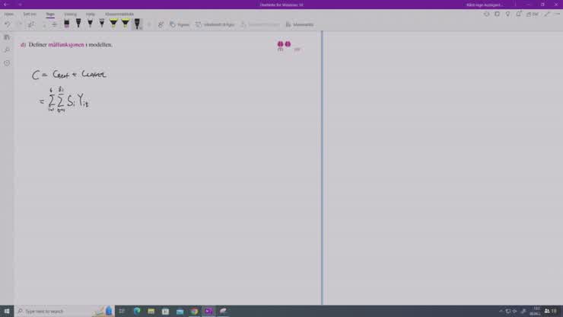Switch to the Sett inn tab

(x=29, y=14)
